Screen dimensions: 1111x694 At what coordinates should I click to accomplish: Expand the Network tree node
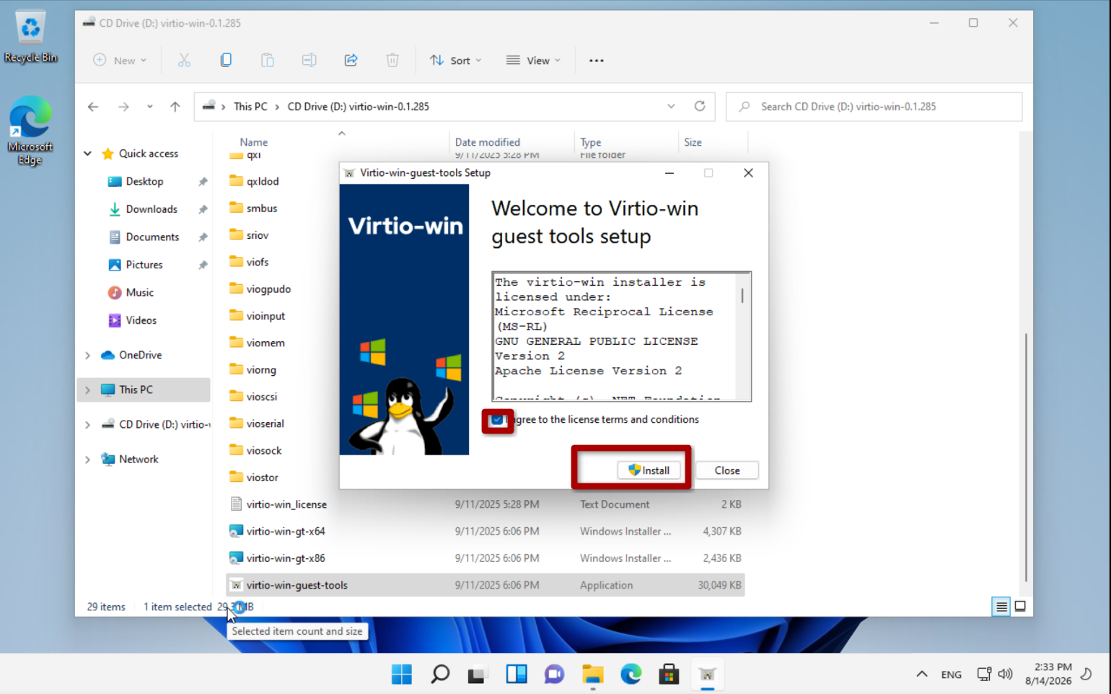(88, 460)
